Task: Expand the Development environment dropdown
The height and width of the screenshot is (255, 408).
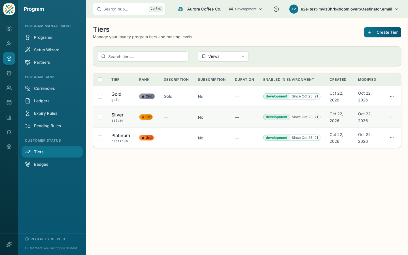Action: [x=245, y=9]
